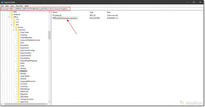Image resolution: width=205 pixels, height=107 pixels.
Task: Click tree horizontal scrollbar right arrow
Action: pyautogui.click(x=47, y=104)
